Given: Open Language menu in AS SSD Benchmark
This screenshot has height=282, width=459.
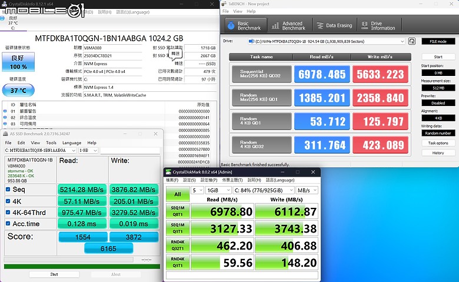Looking at the screenshot, I should (72, 142).
